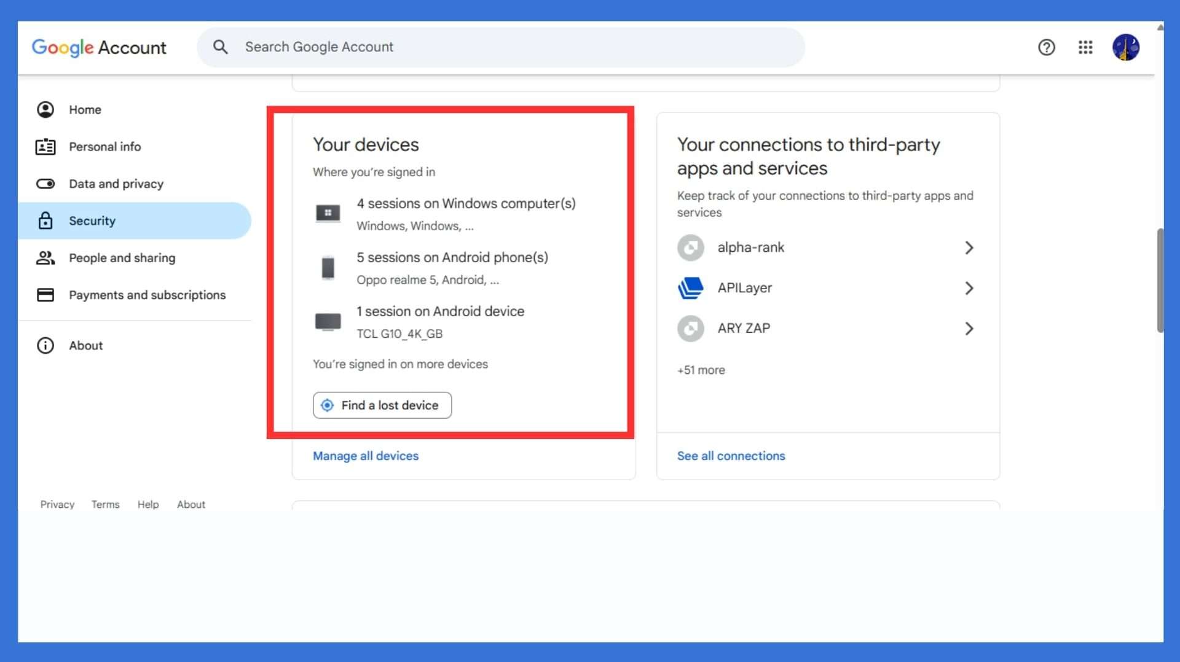The image size is (1180, 662).
Task: Select the Security menu item
Action: pyautogui.click(x=135, y=220)
